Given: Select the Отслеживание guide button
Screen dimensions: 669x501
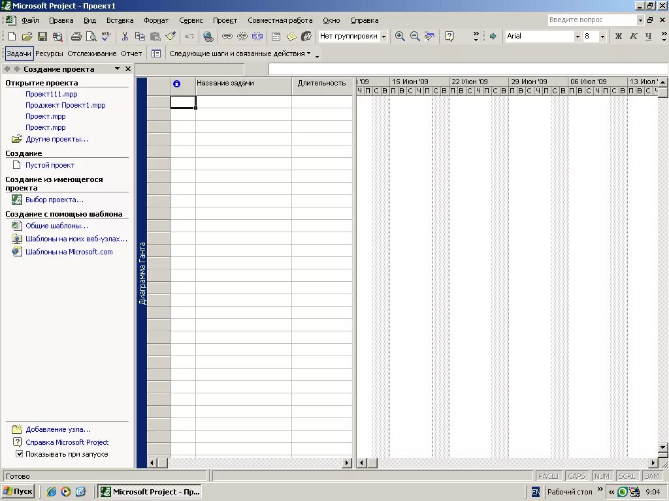Looking at the screenshot, I should [91, 53].
